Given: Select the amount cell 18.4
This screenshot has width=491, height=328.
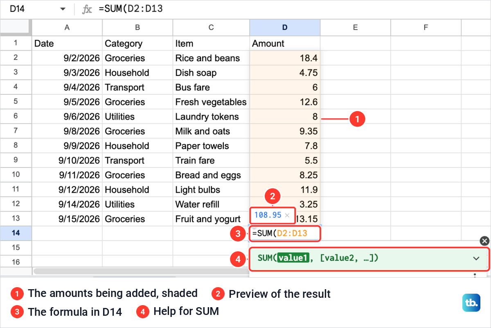Looking at the screenshot, I should [285, 58].
